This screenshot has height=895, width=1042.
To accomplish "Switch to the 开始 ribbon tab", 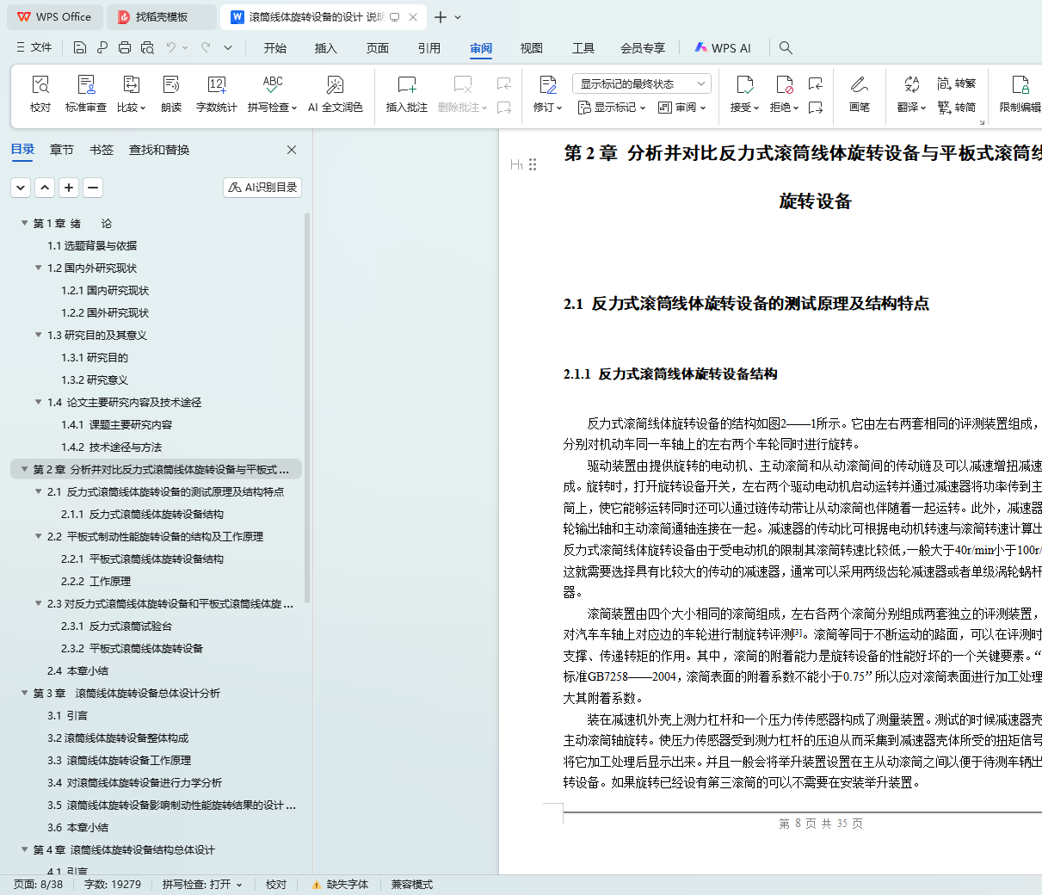I will 275,48.
